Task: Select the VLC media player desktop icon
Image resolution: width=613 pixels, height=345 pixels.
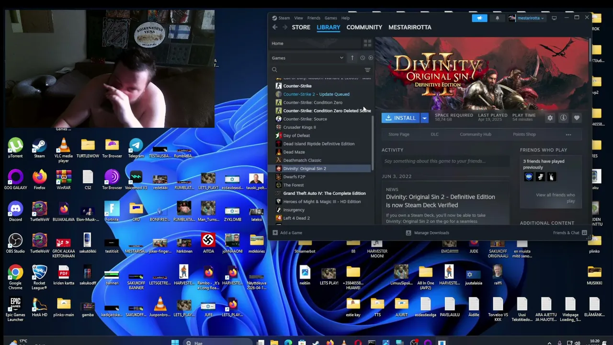Action: tap(64, 150)
